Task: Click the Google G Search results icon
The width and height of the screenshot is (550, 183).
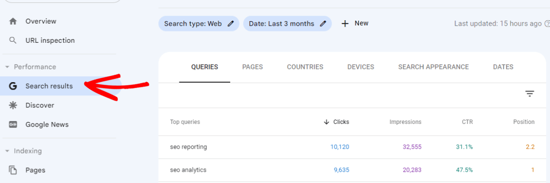Action: coord(13,86)
